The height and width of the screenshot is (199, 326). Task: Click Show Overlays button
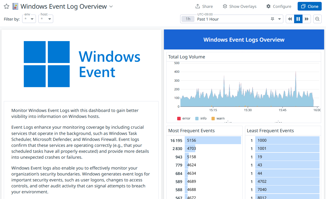240,6
